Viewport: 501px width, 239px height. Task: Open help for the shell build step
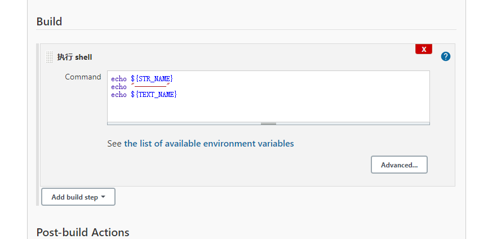coord(446,56)
